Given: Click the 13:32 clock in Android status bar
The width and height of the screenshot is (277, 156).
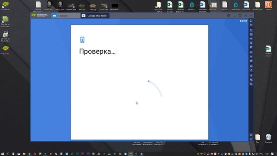Looking at the screenshot, I should pyautogui.click(x=243, y=21).
